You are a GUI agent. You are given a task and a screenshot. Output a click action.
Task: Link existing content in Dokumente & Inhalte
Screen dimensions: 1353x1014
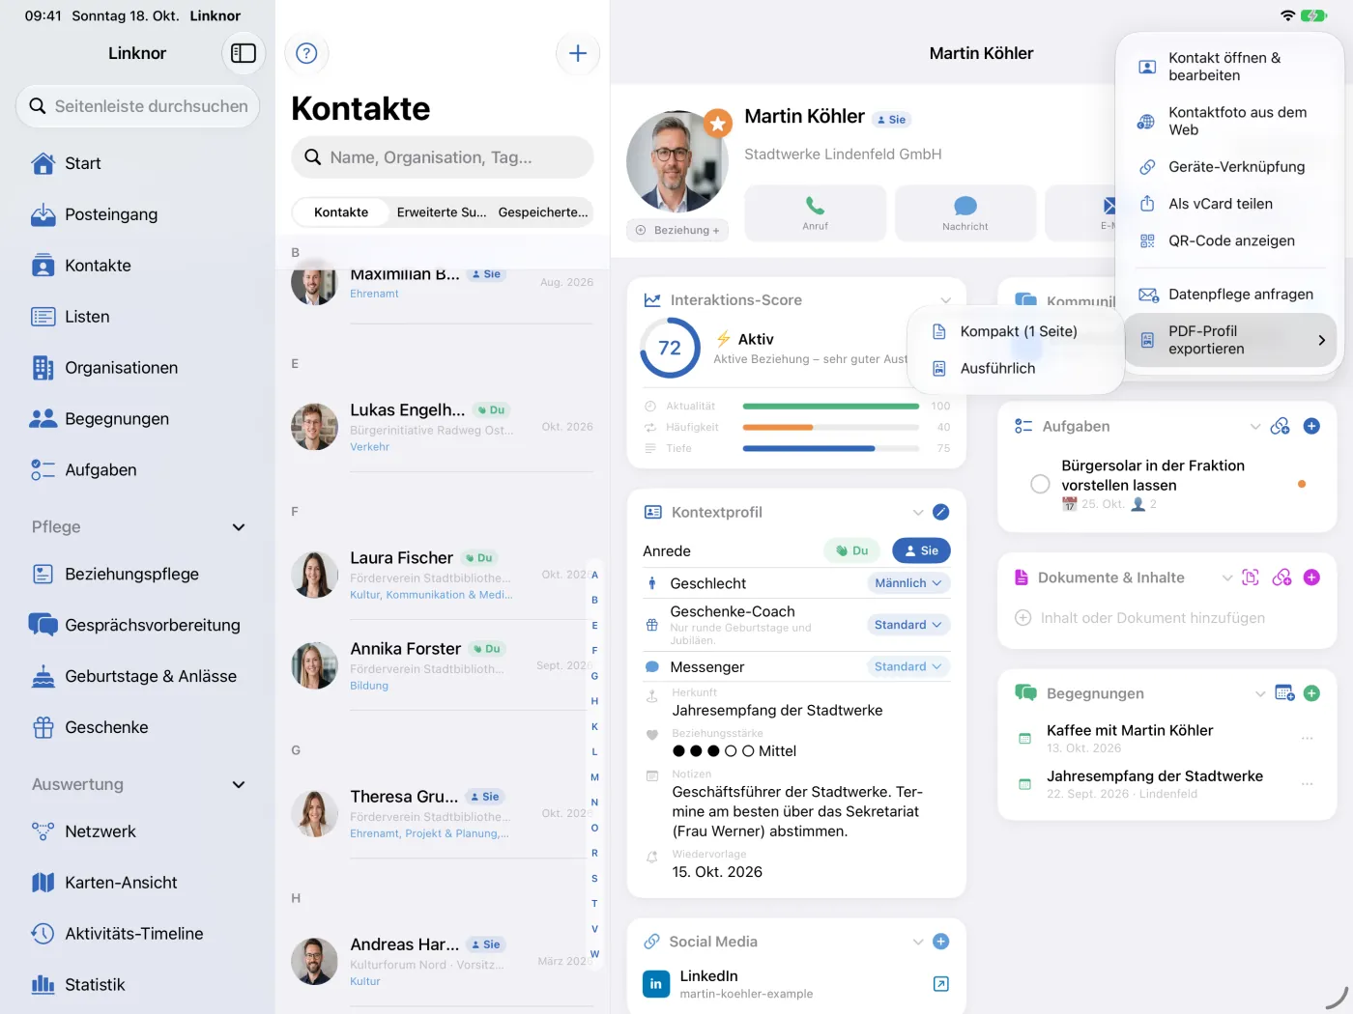click(1282, 577)
